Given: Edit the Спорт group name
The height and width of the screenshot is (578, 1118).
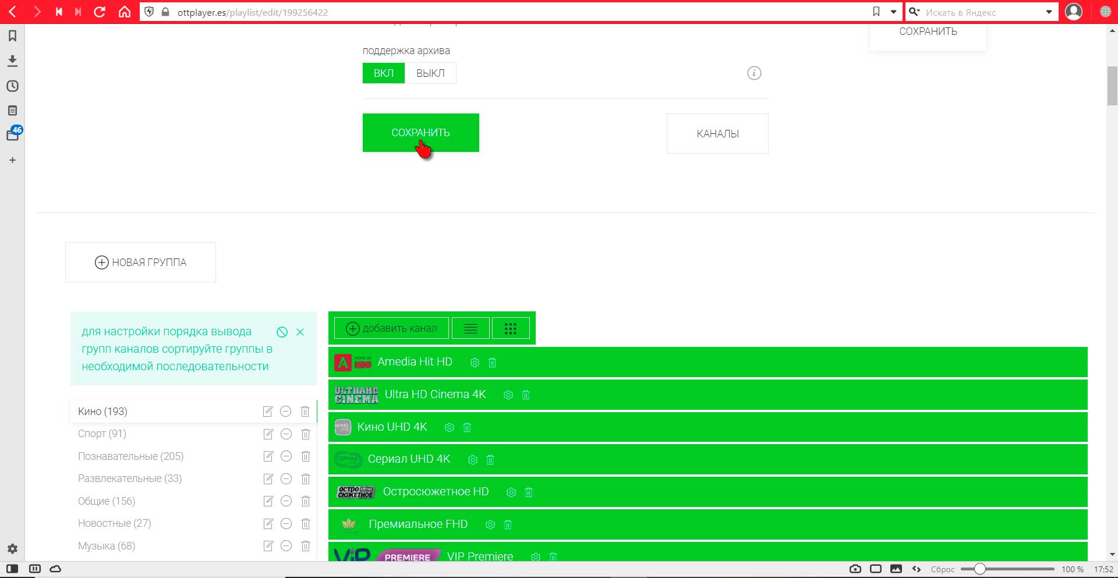Looking at the screenshot, I should click(x=268, y=434).
